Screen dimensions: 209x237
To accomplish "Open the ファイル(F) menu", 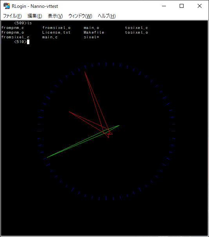I will pos(12,16).
